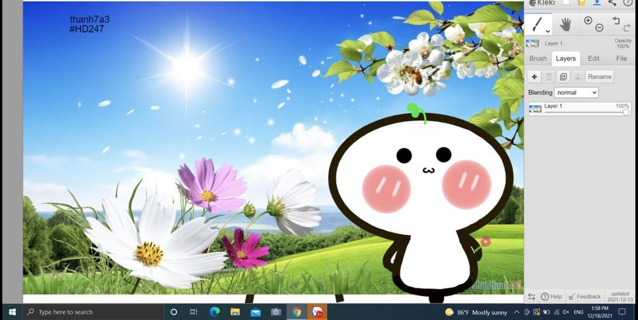Expand the brush tool chevron menu

pyautogui.click(x=548, y=31)
